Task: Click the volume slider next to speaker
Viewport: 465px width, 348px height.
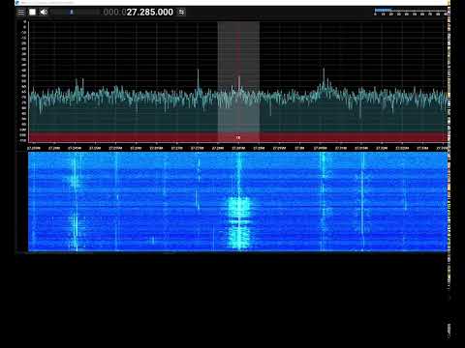Action: pos(75,12)
